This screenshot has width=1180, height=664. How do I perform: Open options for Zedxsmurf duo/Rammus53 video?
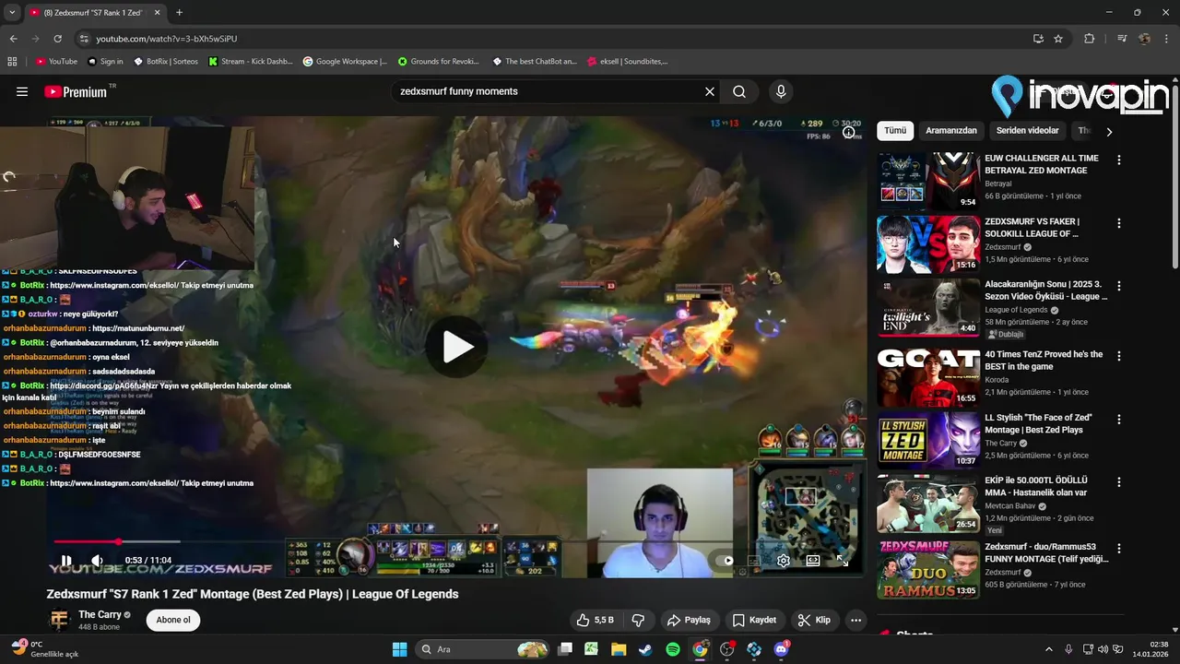1119,549
